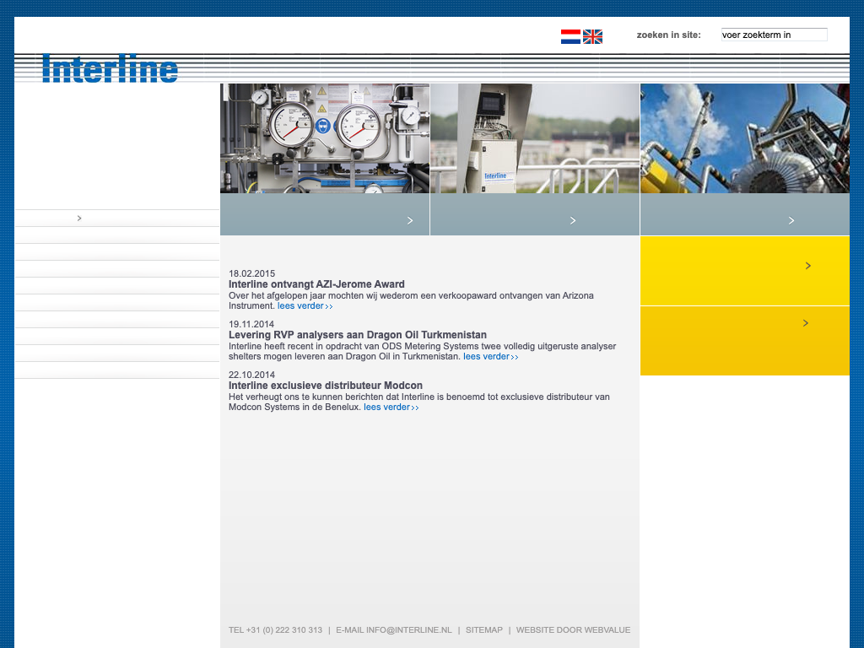Expand the first left sidebar menu item arrow
The height and width of the screenshot is (648, 864).
pos(79,219)
